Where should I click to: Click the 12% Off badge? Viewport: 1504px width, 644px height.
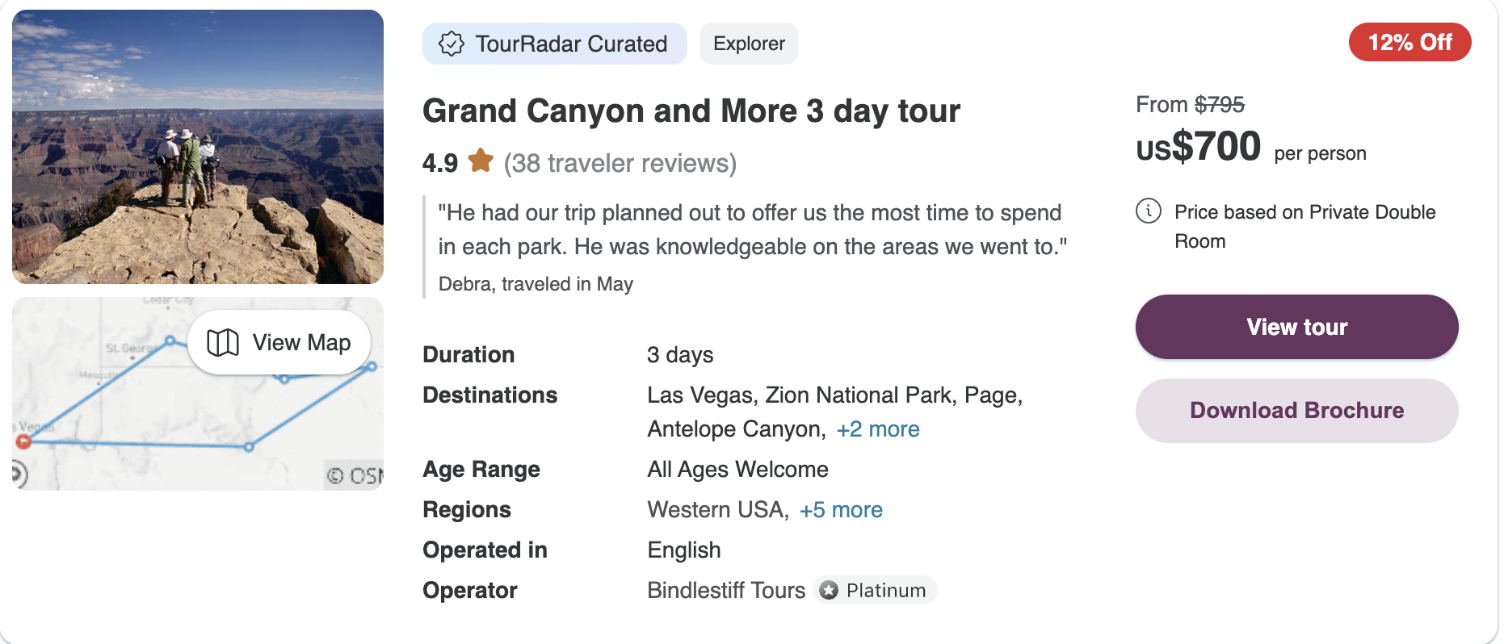point(1409,42)
